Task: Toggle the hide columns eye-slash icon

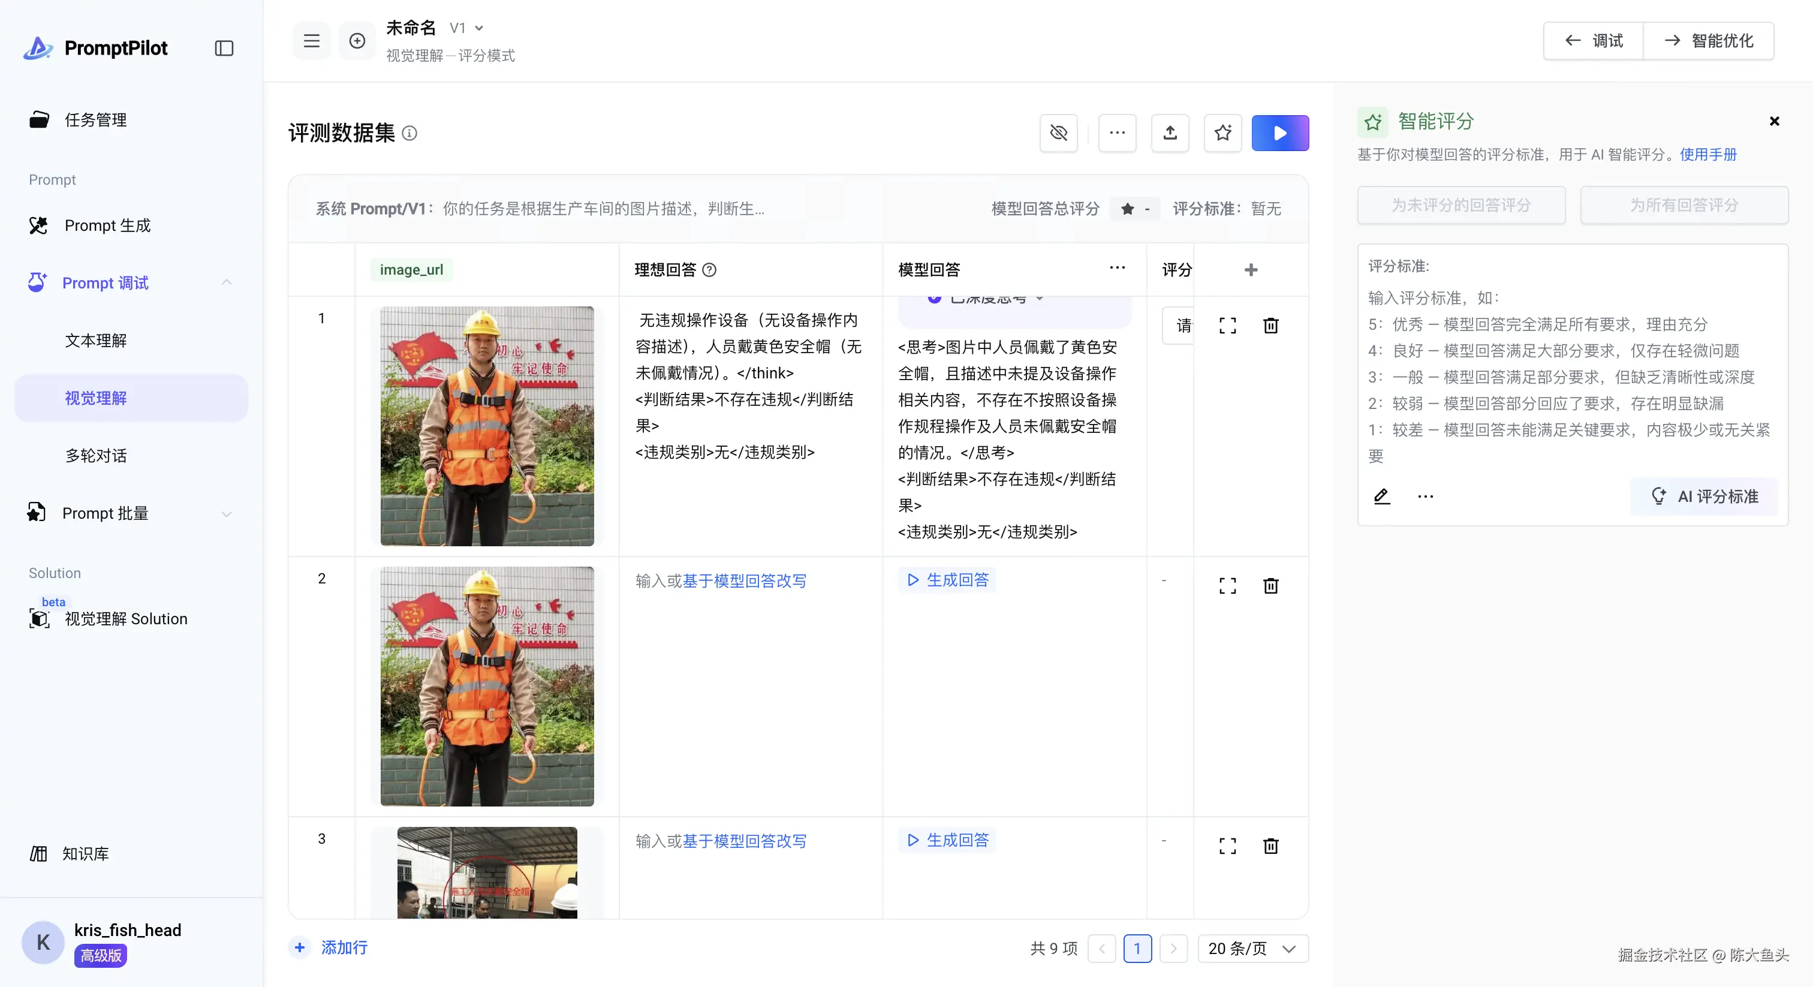Action: pyautogui.click(x=1059, y=133)
